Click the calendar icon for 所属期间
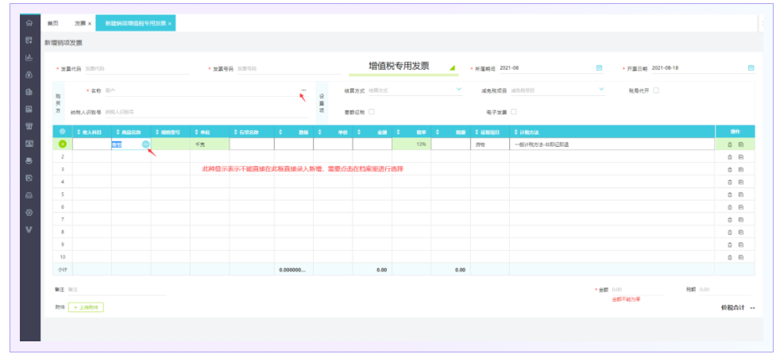 coord(599,68)
